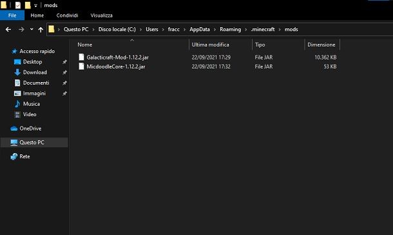
Task: Click the Rete network icon
Action: (x=14, y=157)
